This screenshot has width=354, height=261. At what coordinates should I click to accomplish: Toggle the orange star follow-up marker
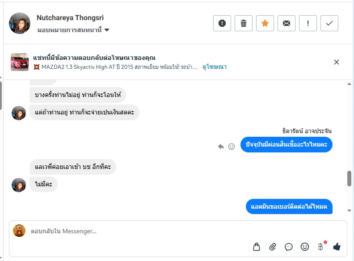(265, 23)
